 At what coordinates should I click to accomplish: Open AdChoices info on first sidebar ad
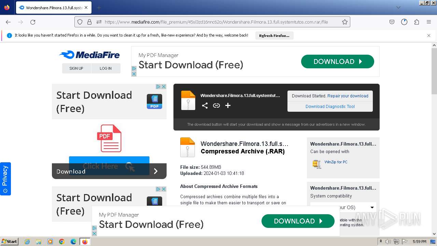point(158,87)
